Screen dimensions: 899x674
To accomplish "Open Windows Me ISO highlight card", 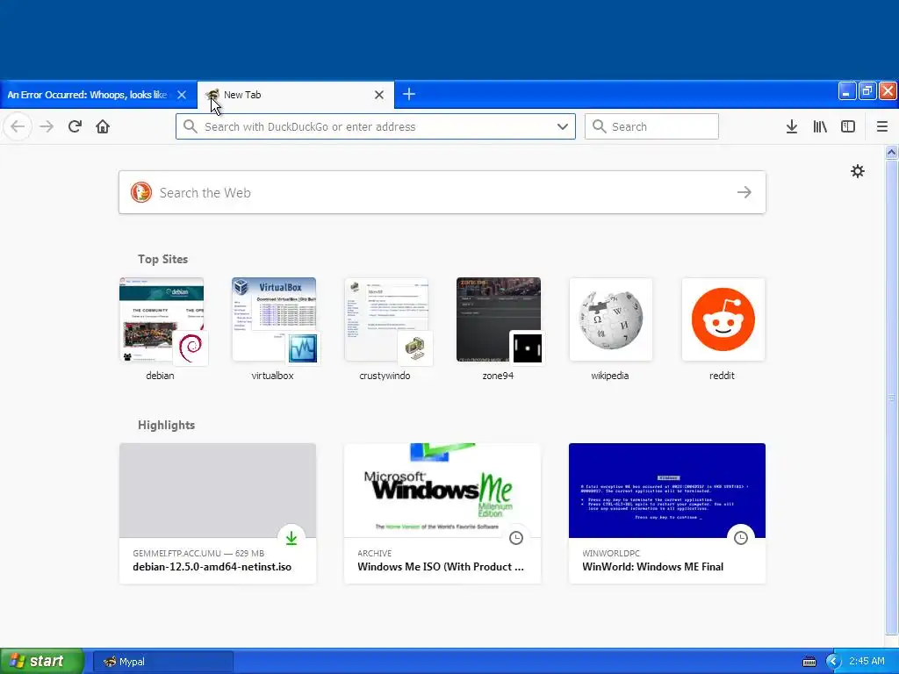I will (x=442, y=513).
